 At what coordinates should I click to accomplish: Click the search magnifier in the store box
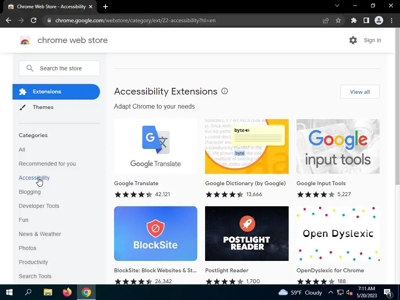point(30,68)
